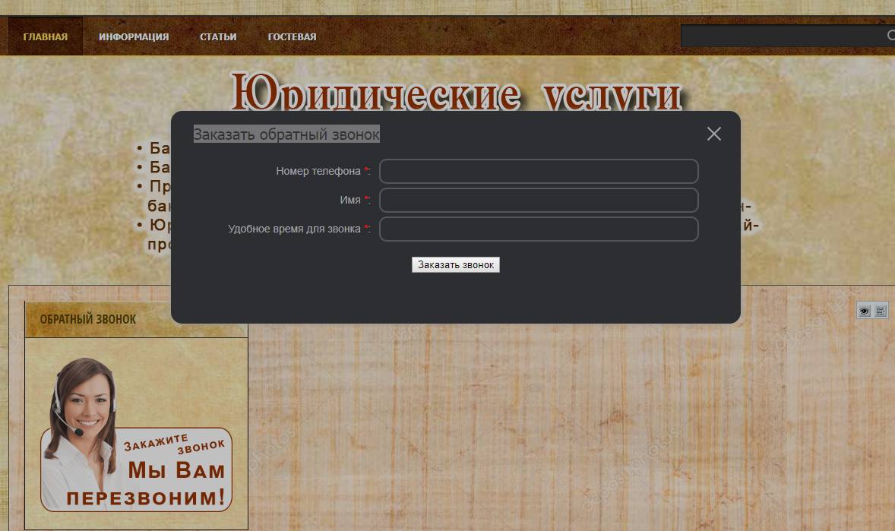Select the Удобное время для звонка field
The width and height of the screenshot is (895, 531).
tap(538, 229)
